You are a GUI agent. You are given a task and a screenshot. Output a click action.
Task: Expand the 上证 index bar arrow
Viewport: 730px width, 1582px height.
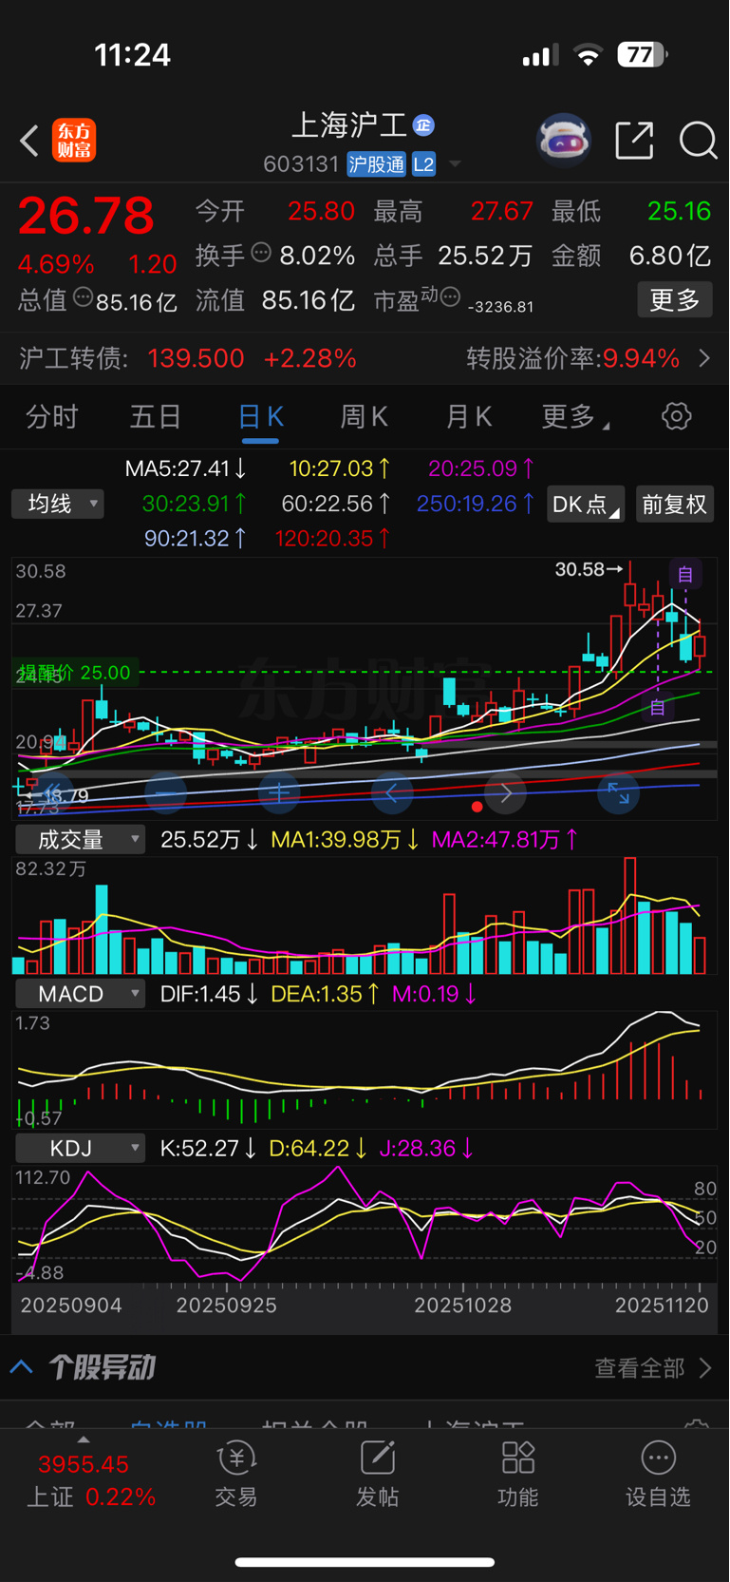point(84,1440)
